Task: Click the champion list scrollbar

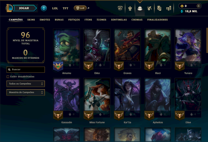Action: 207,41
